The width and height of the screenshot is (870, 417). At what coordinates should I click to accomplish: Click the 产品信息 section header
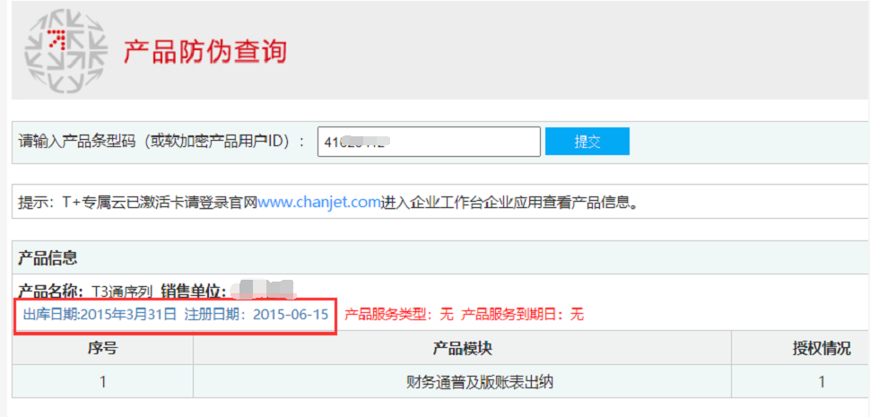[x=48, y=257]
